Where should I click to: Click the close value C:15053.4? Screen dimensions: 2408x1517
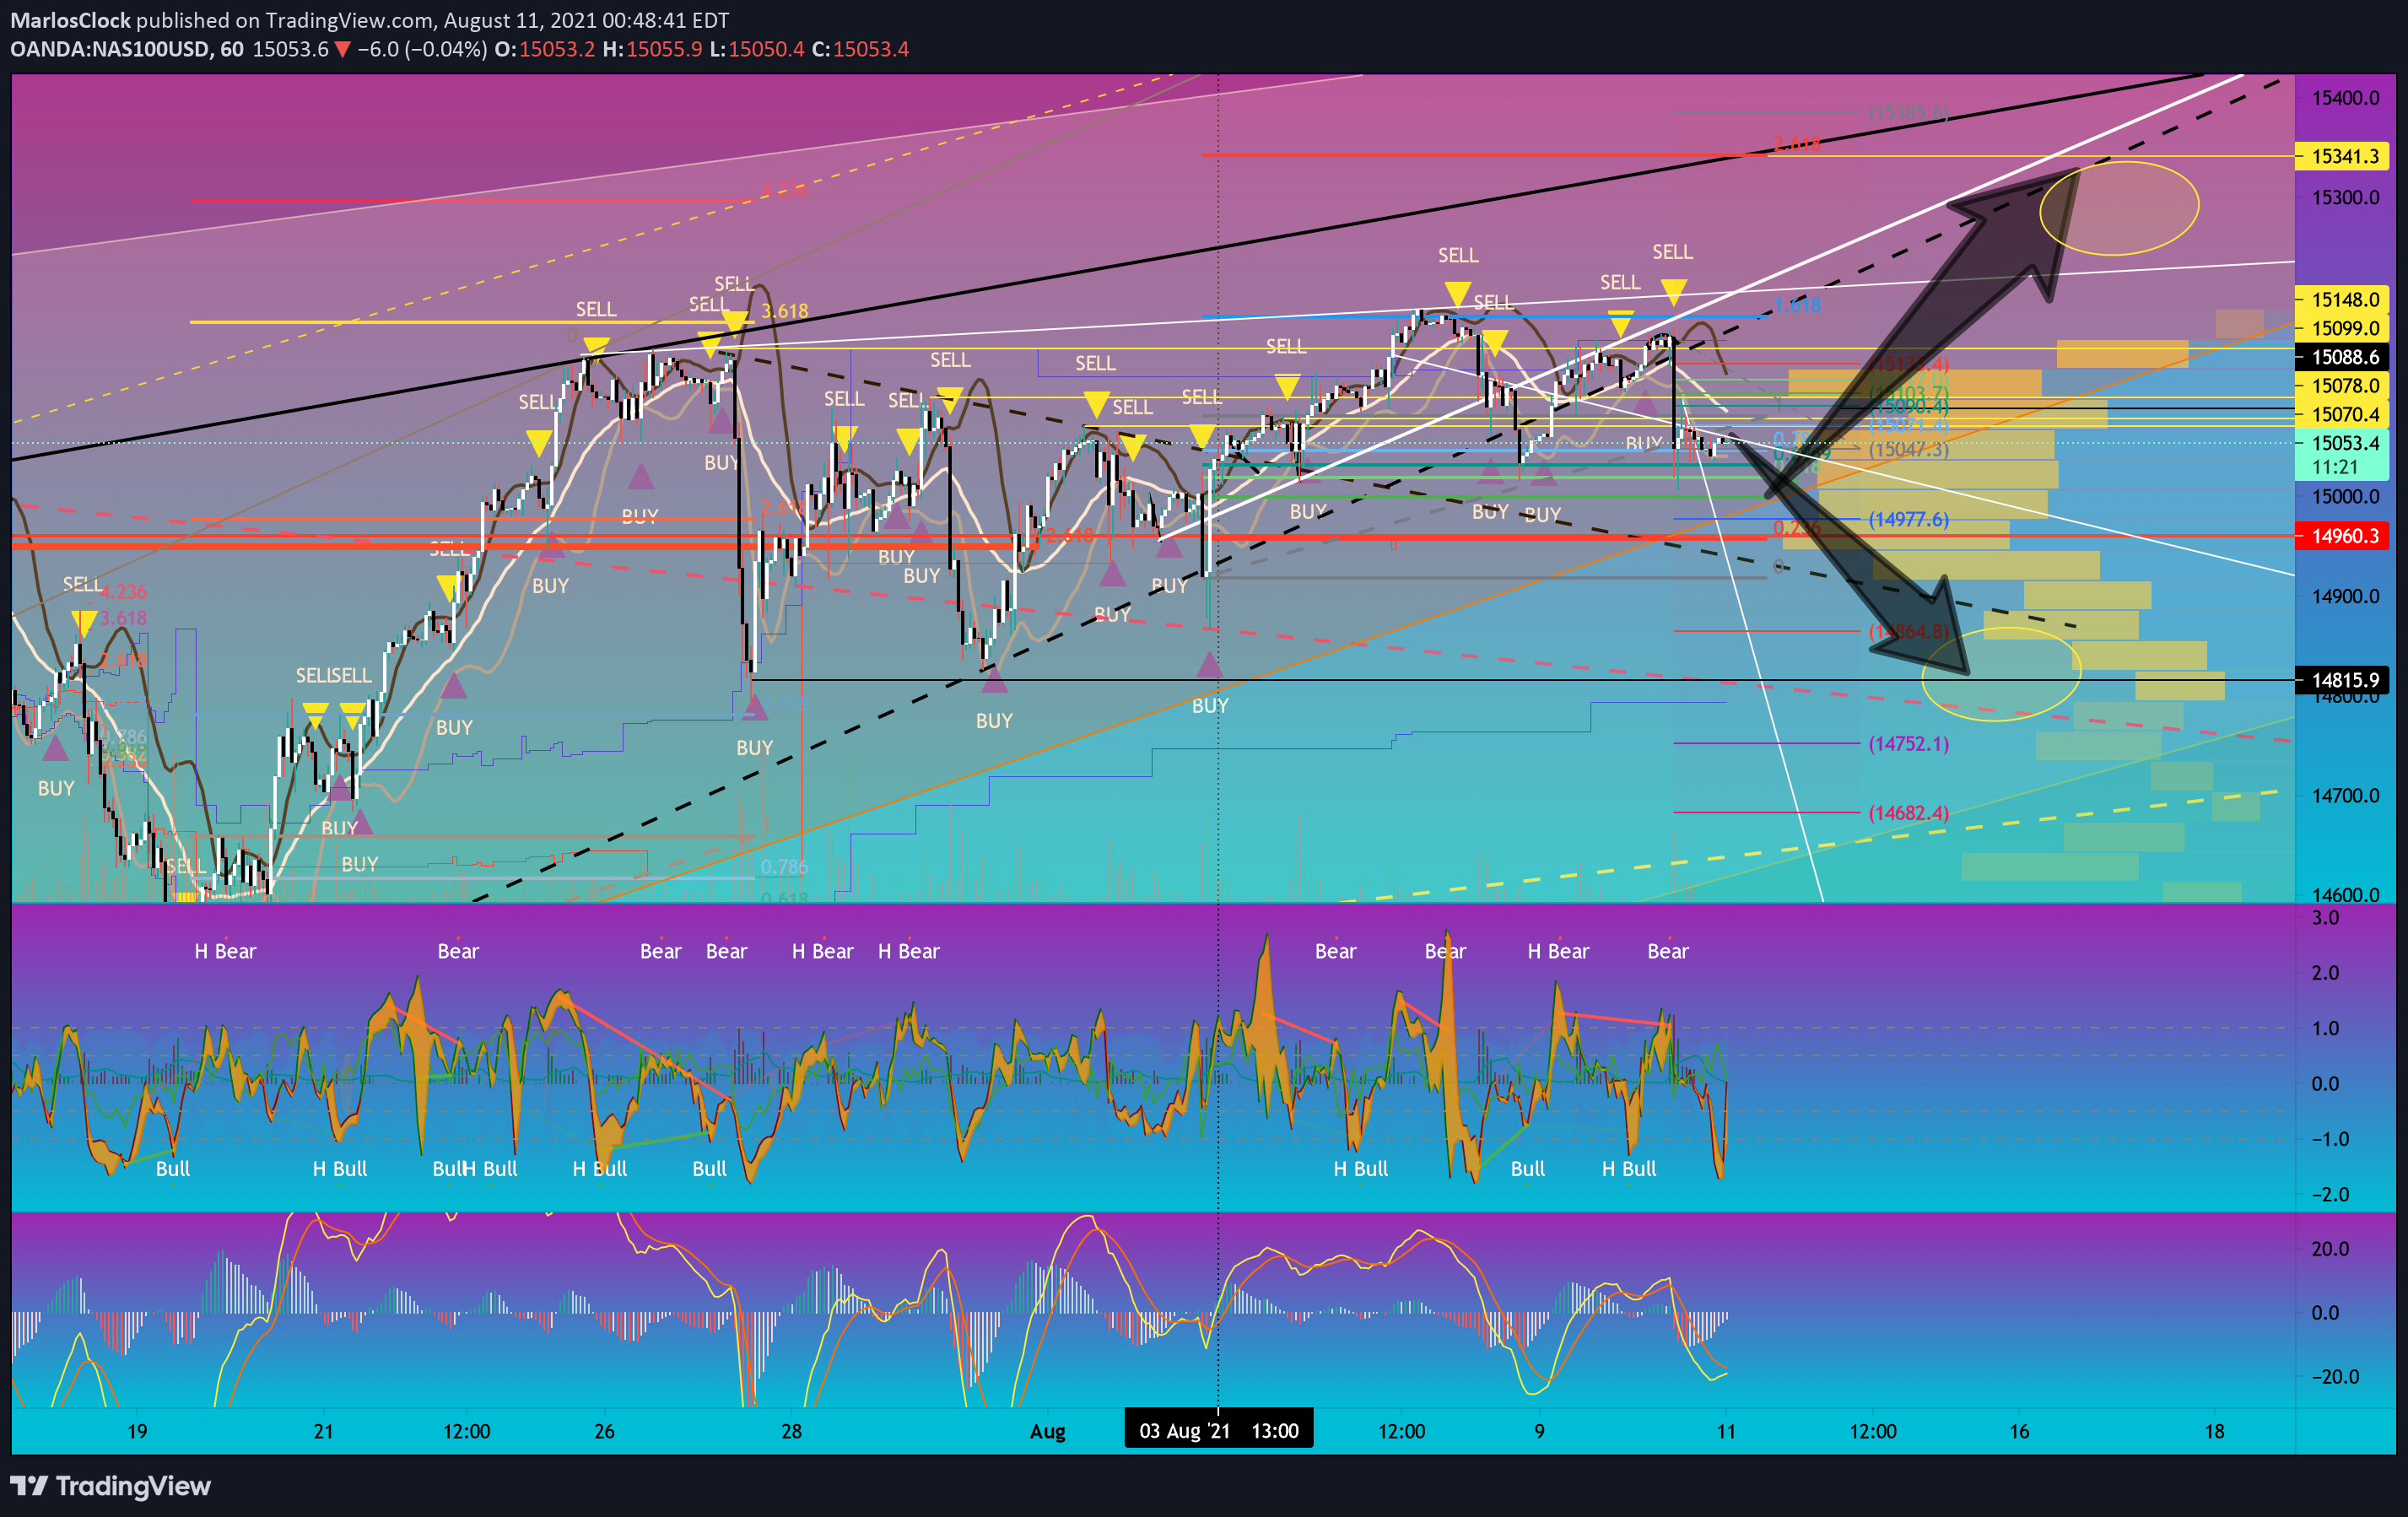[x=860, y=49]
